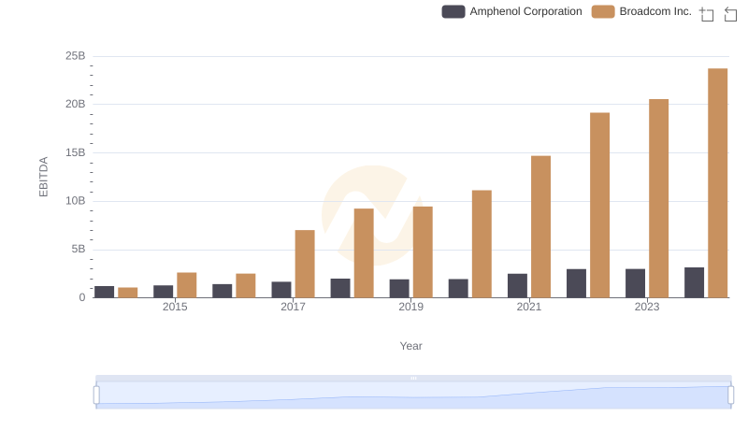Click the 2021 x-axis label
The image size is (748, 431).
pos(529,307)
